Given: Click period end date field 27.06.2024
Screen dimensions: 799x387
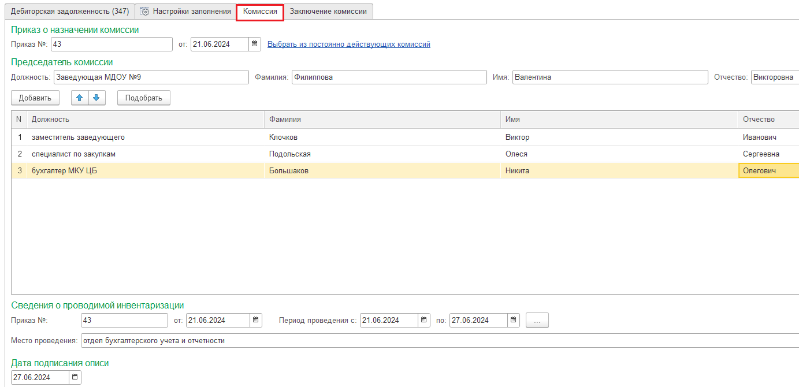Looking at the screenshot, I should [x=478, y=321].
